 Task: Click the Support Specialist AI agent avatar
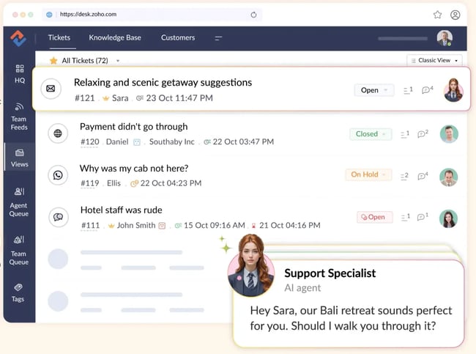click(x=251, y=266)
